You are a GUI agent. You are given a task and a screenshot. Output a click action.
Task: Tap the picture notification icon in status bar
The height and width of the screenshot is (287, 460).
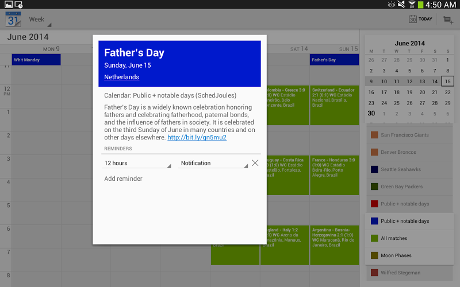tap(8, 5)
